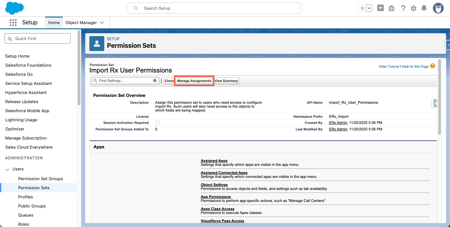Clear the Find Settings search field
The width and height of the screenshot is (450, 227).
coord(155,81)
